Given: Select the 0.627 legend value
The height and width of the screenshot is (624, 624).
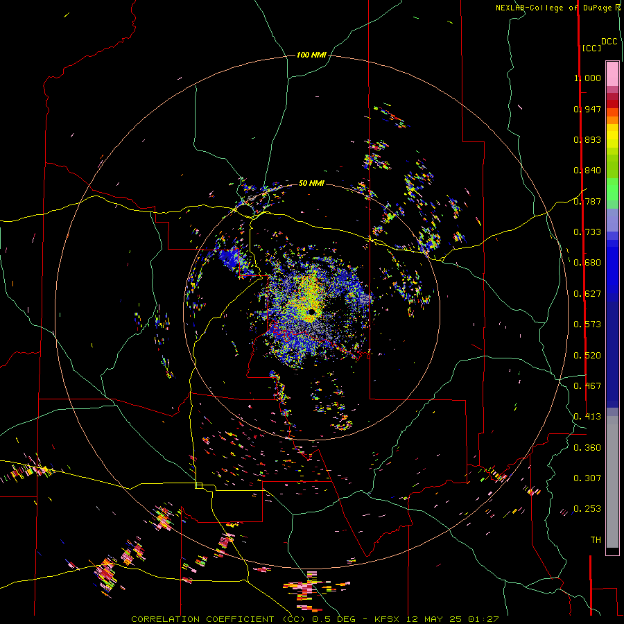Looking at the screenshot, I should [x=587, y=294].
